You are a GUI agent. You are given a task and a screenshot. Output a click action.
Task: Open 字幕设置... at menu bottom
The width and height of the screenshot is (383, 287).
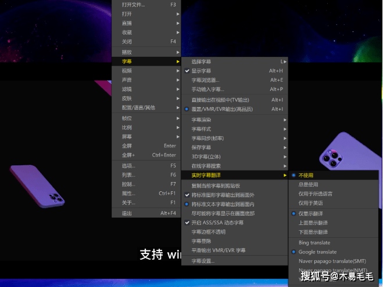[203, 261]
